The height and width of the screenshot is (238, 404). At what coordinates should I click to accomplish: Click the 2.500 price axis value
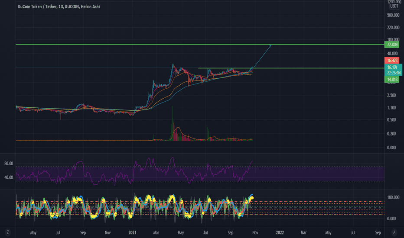click(x=391, y=96)
